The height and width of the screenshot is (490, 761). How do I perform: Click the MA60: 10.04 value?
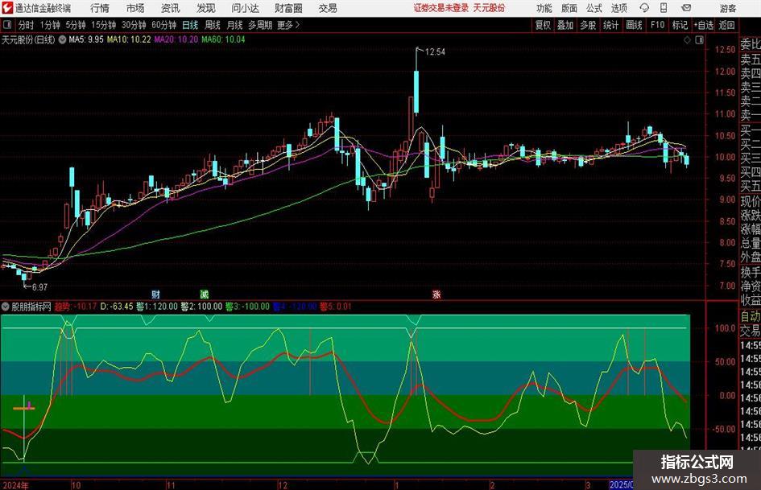223,39
